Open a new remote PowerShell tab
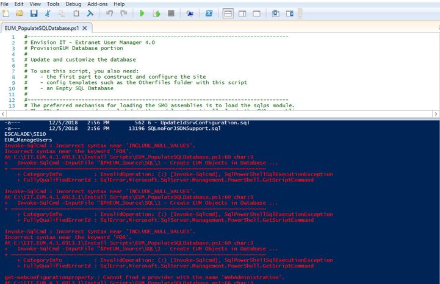 (x=190, y=13)
